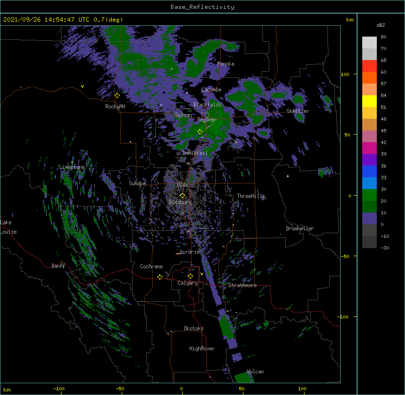Click the yellow diamond marker between Olds and Didsbury

182,196
